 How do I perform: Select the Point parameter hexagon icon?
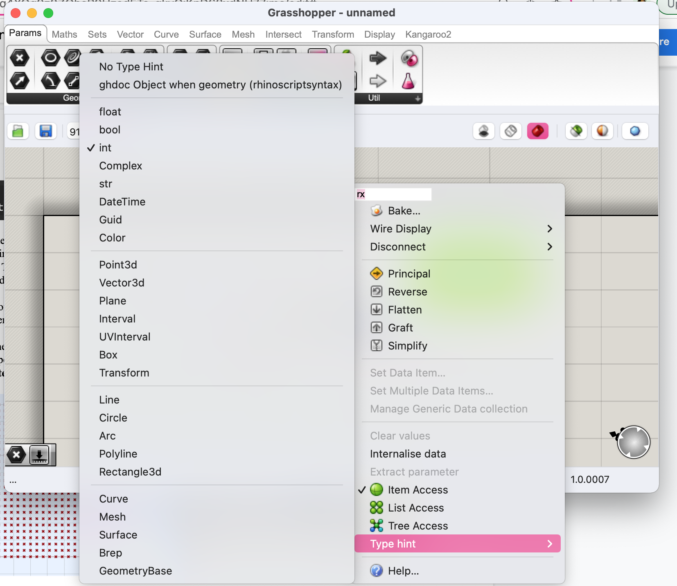point(19,58)
